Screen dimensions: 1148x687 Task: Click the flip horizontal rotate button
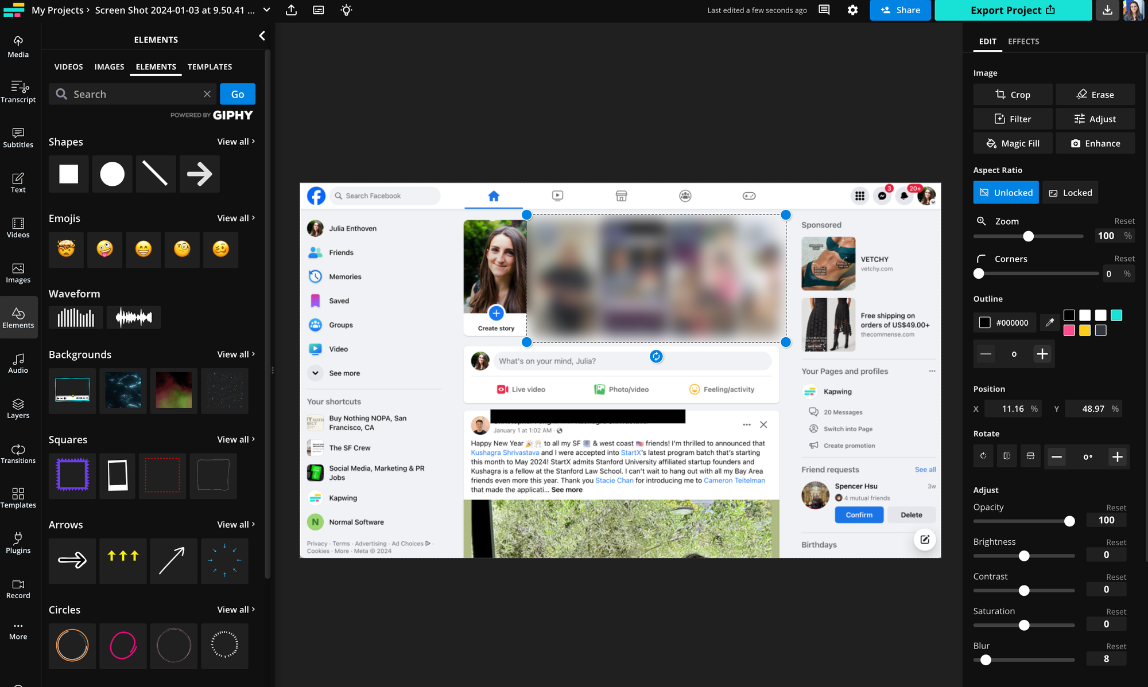tap(1007, 456)
